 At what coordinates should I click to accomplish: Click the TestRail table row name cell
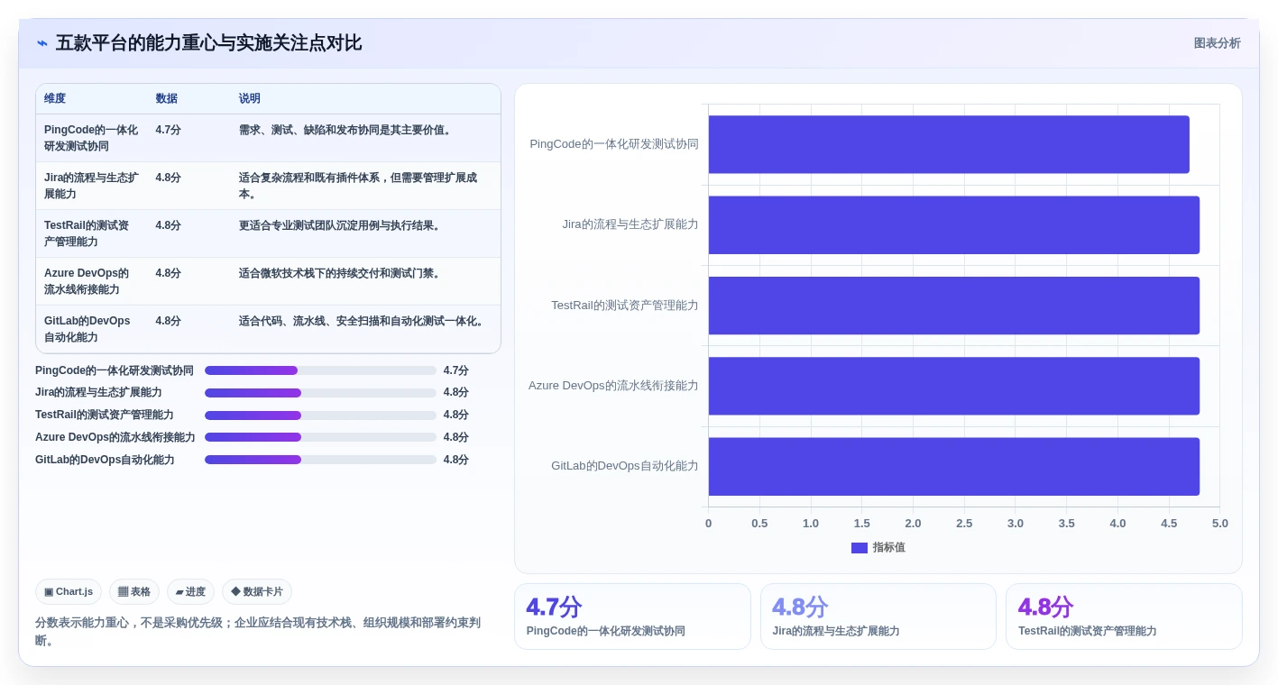(x=87, y=233)
